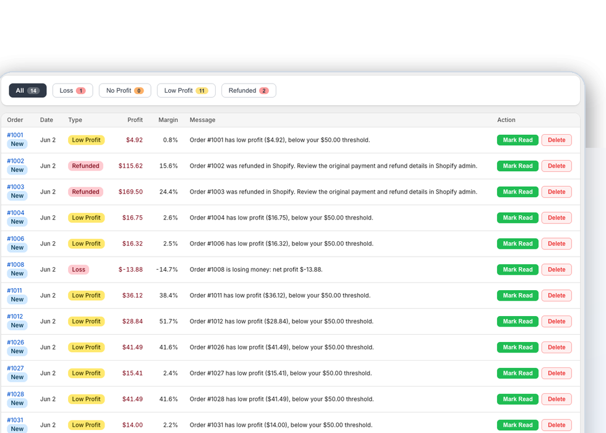Image resolution: width=606 pixels, height=433 pixels.
Task: Delete the order #1031 alert
Action: [x=557, y=425]
